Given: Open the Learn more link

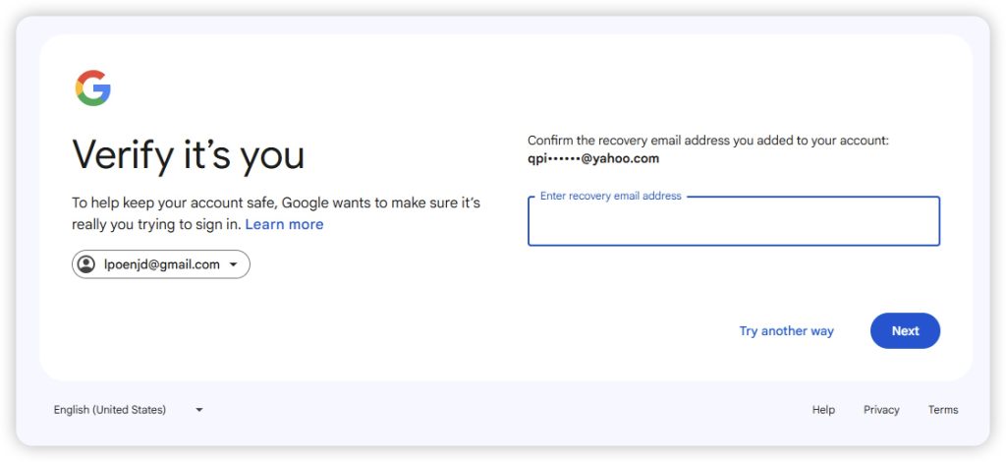Looking at the screenshot, I should click(284, 224).
